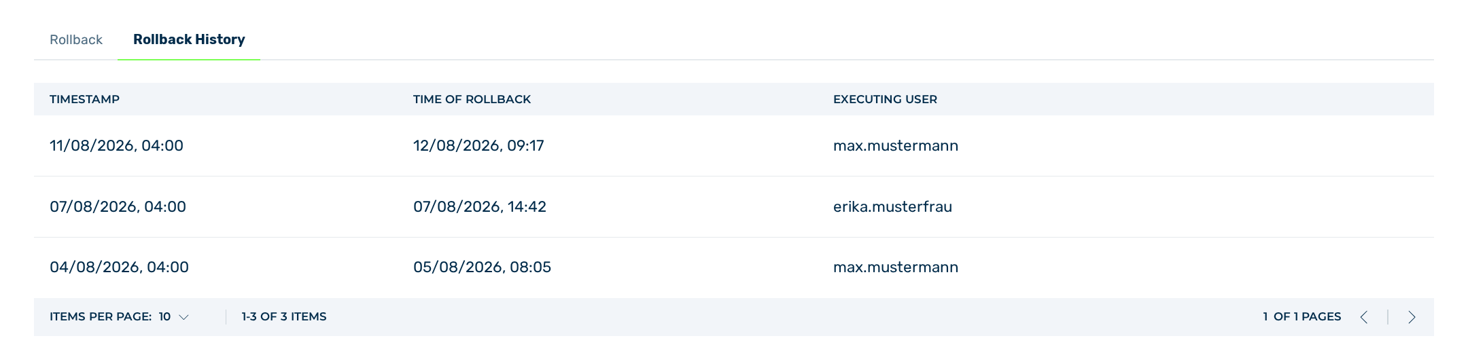The image size is (1468, 353).
Task: Sort by the Timestamp column header
Action: 84,99
